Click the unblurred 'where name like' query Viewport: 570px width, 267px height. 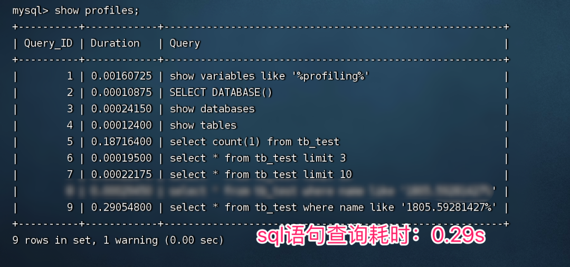click(x=333, y=207)
